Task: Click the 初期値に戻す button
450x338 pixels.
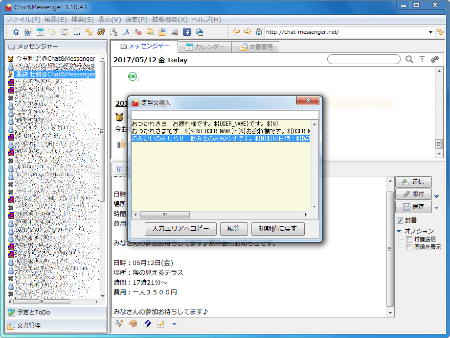Action: pos(278,229)
